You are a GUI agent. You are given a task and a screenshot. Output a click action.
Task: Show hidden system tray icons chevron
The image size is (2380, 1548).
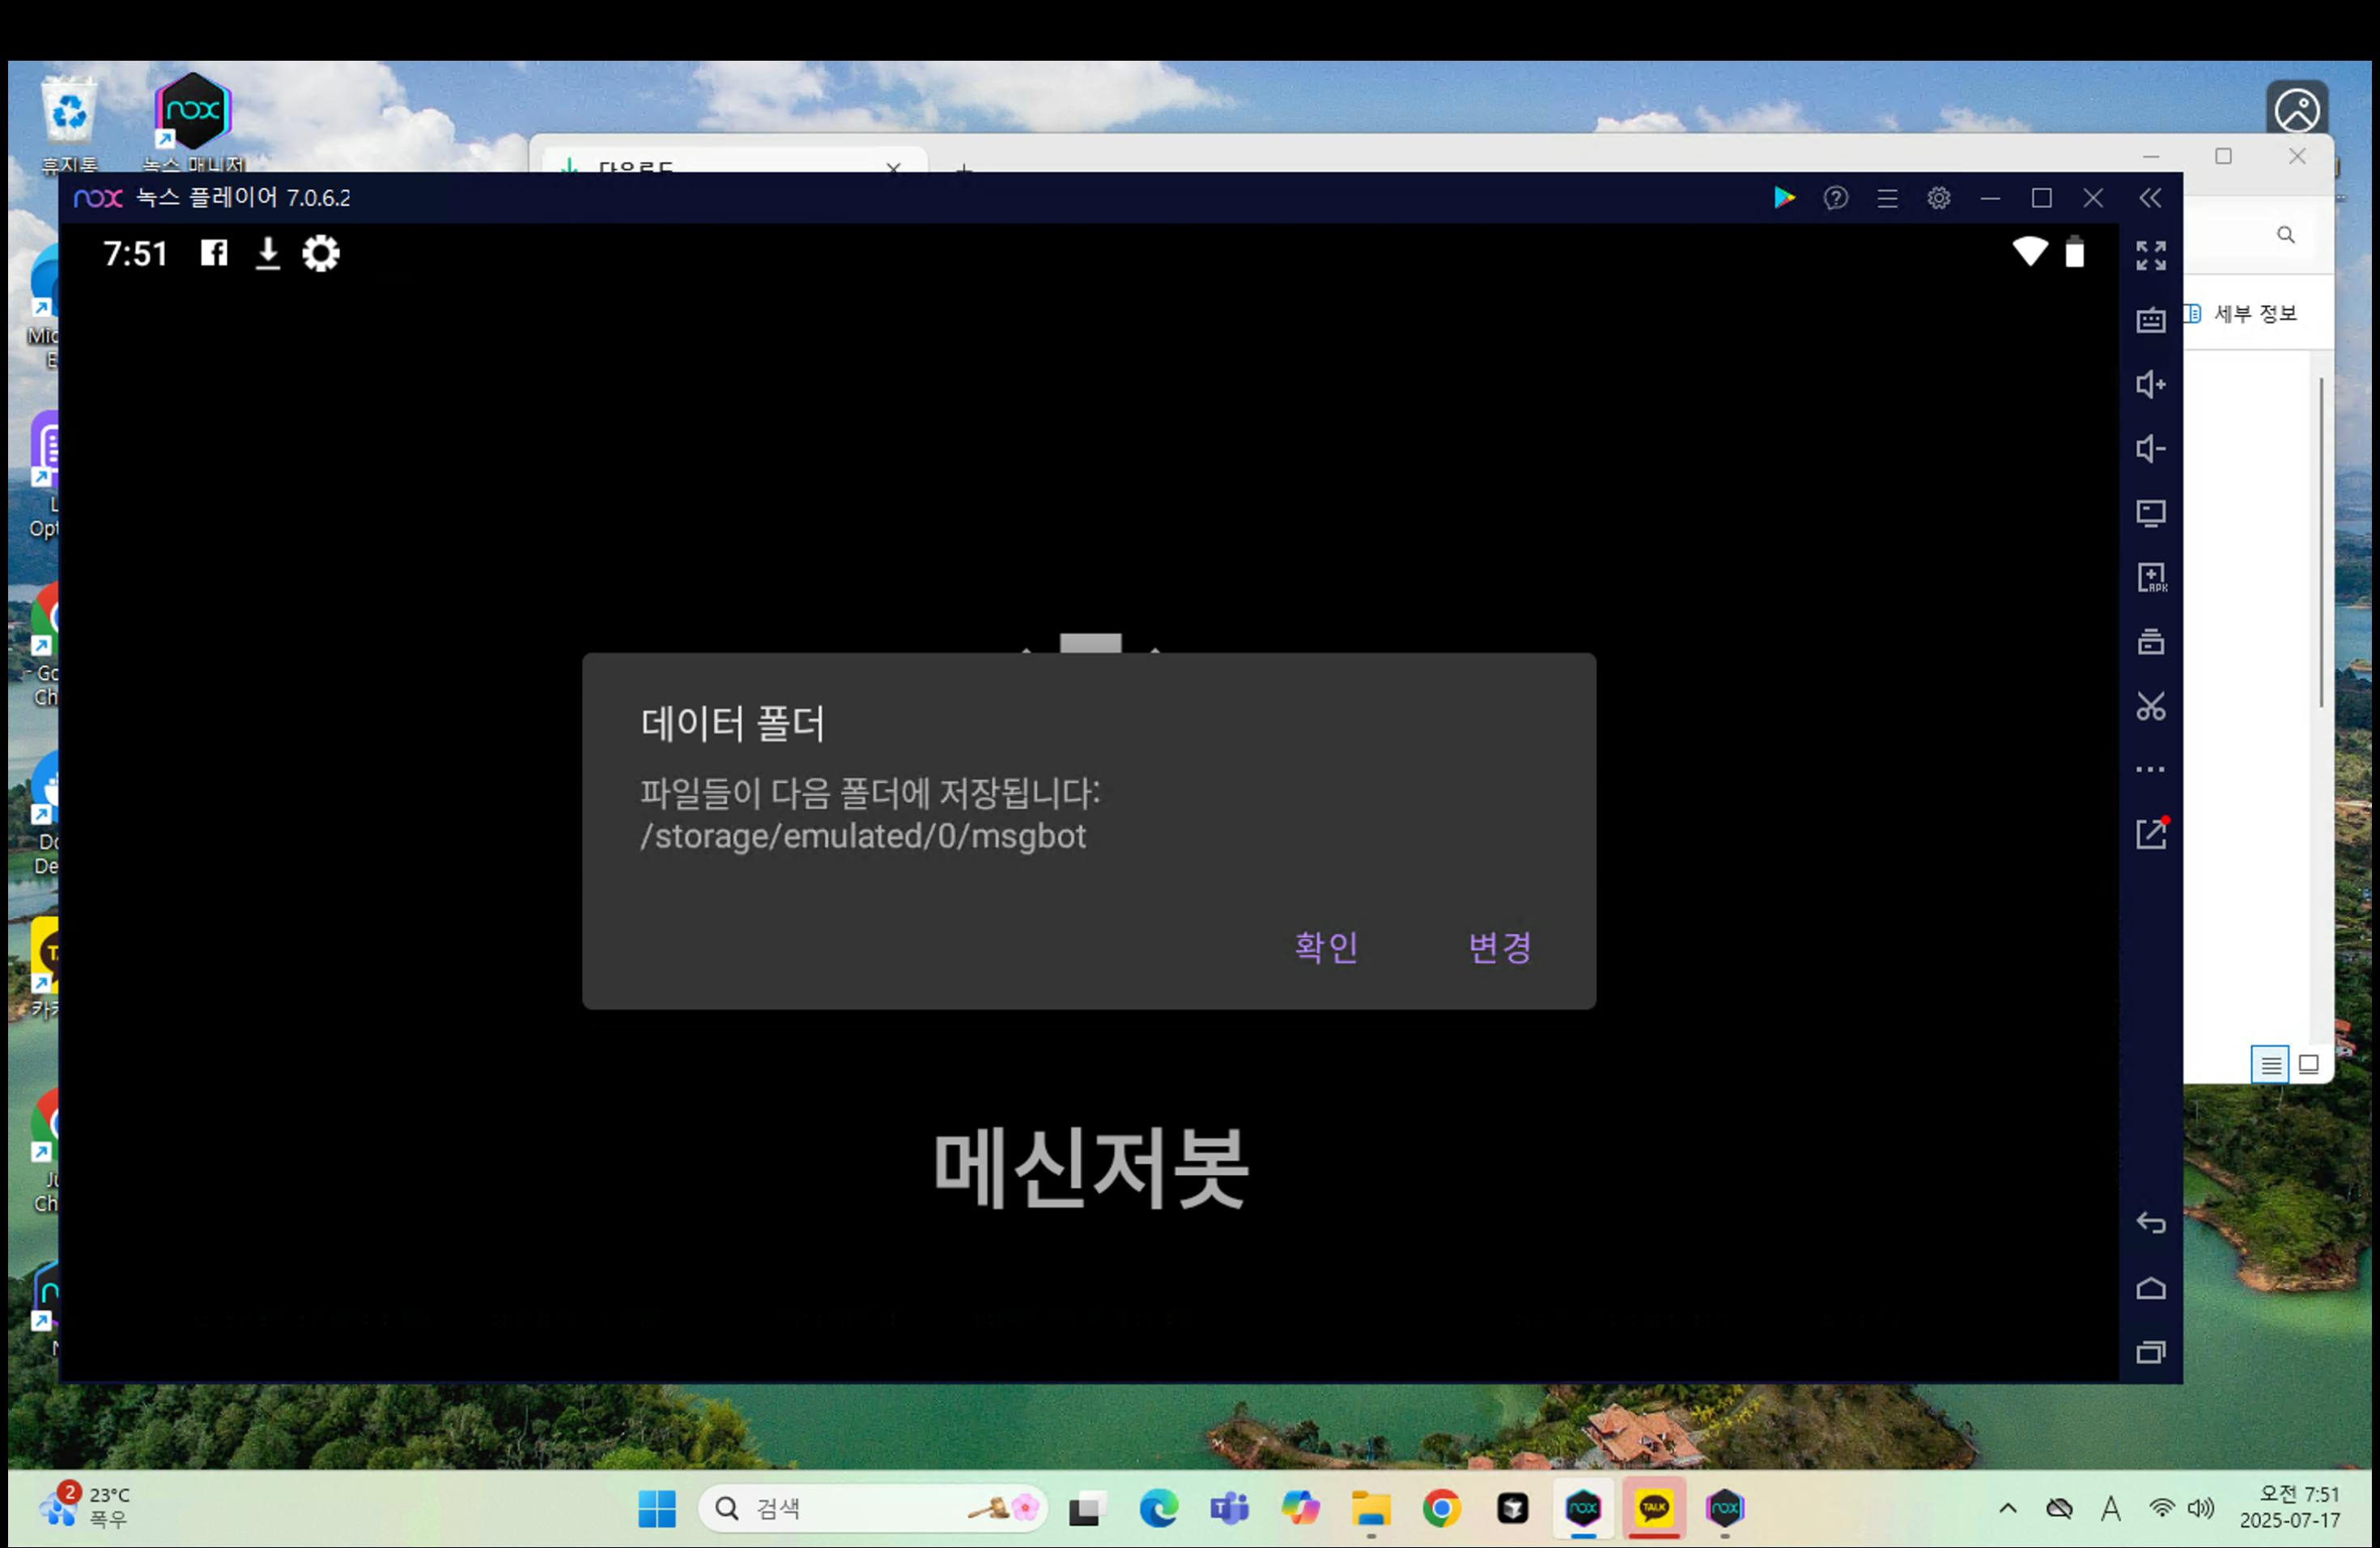(x=2007, y=1508)
